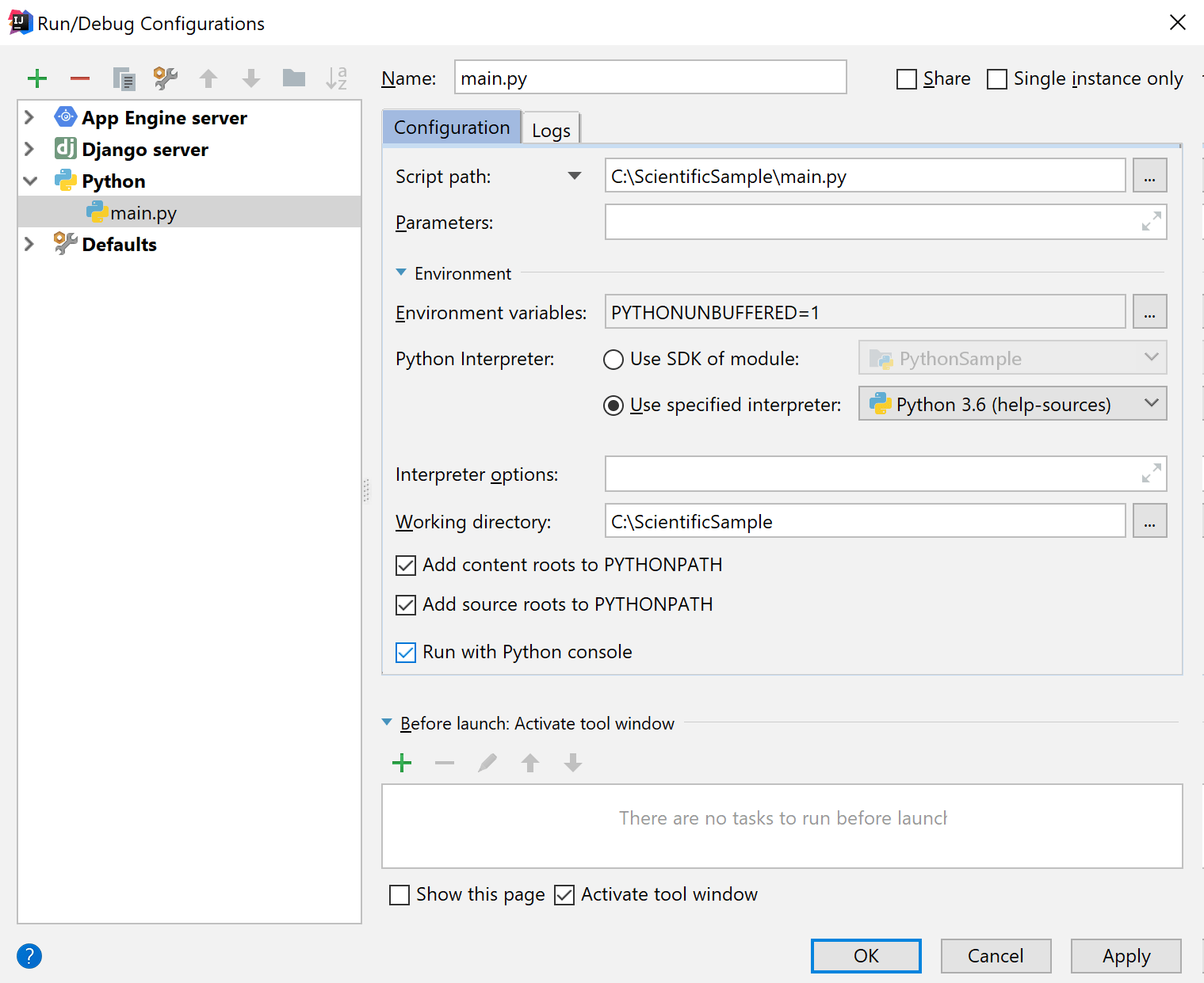Add a new run configuration

coord(37,78)
